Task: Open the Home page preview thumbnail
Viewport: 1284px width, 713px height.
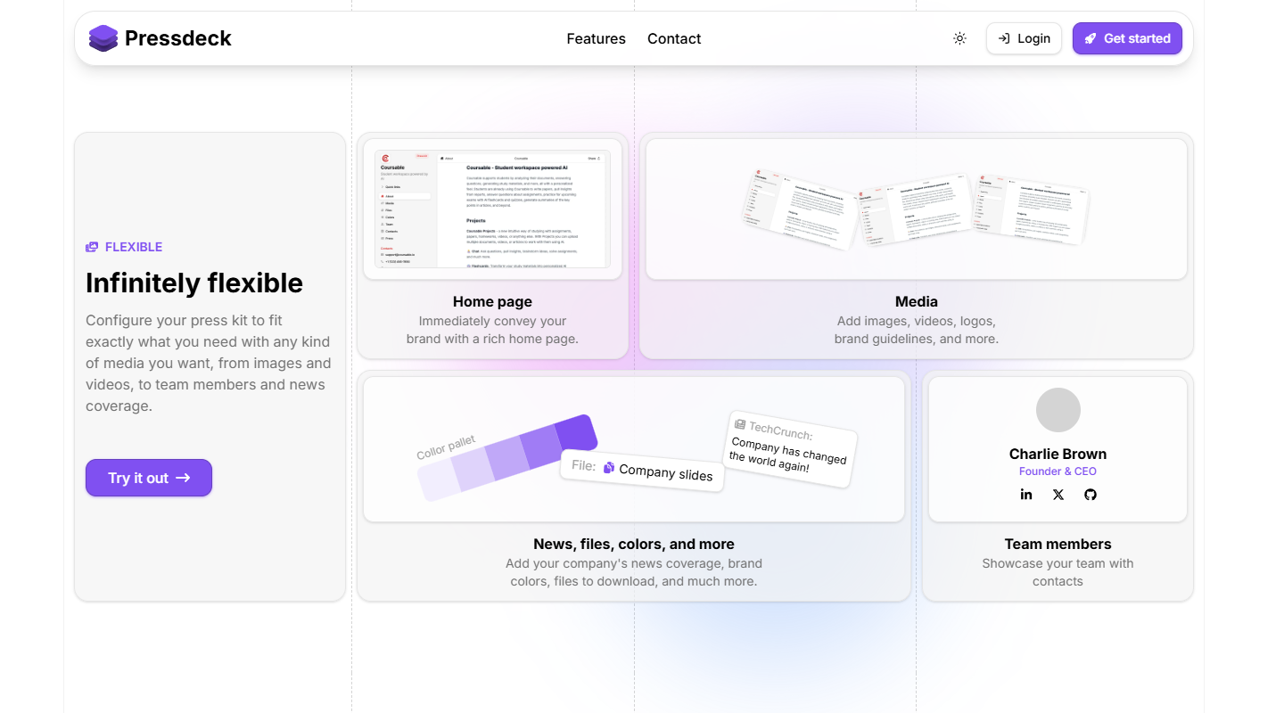Action: pos(492,209)
